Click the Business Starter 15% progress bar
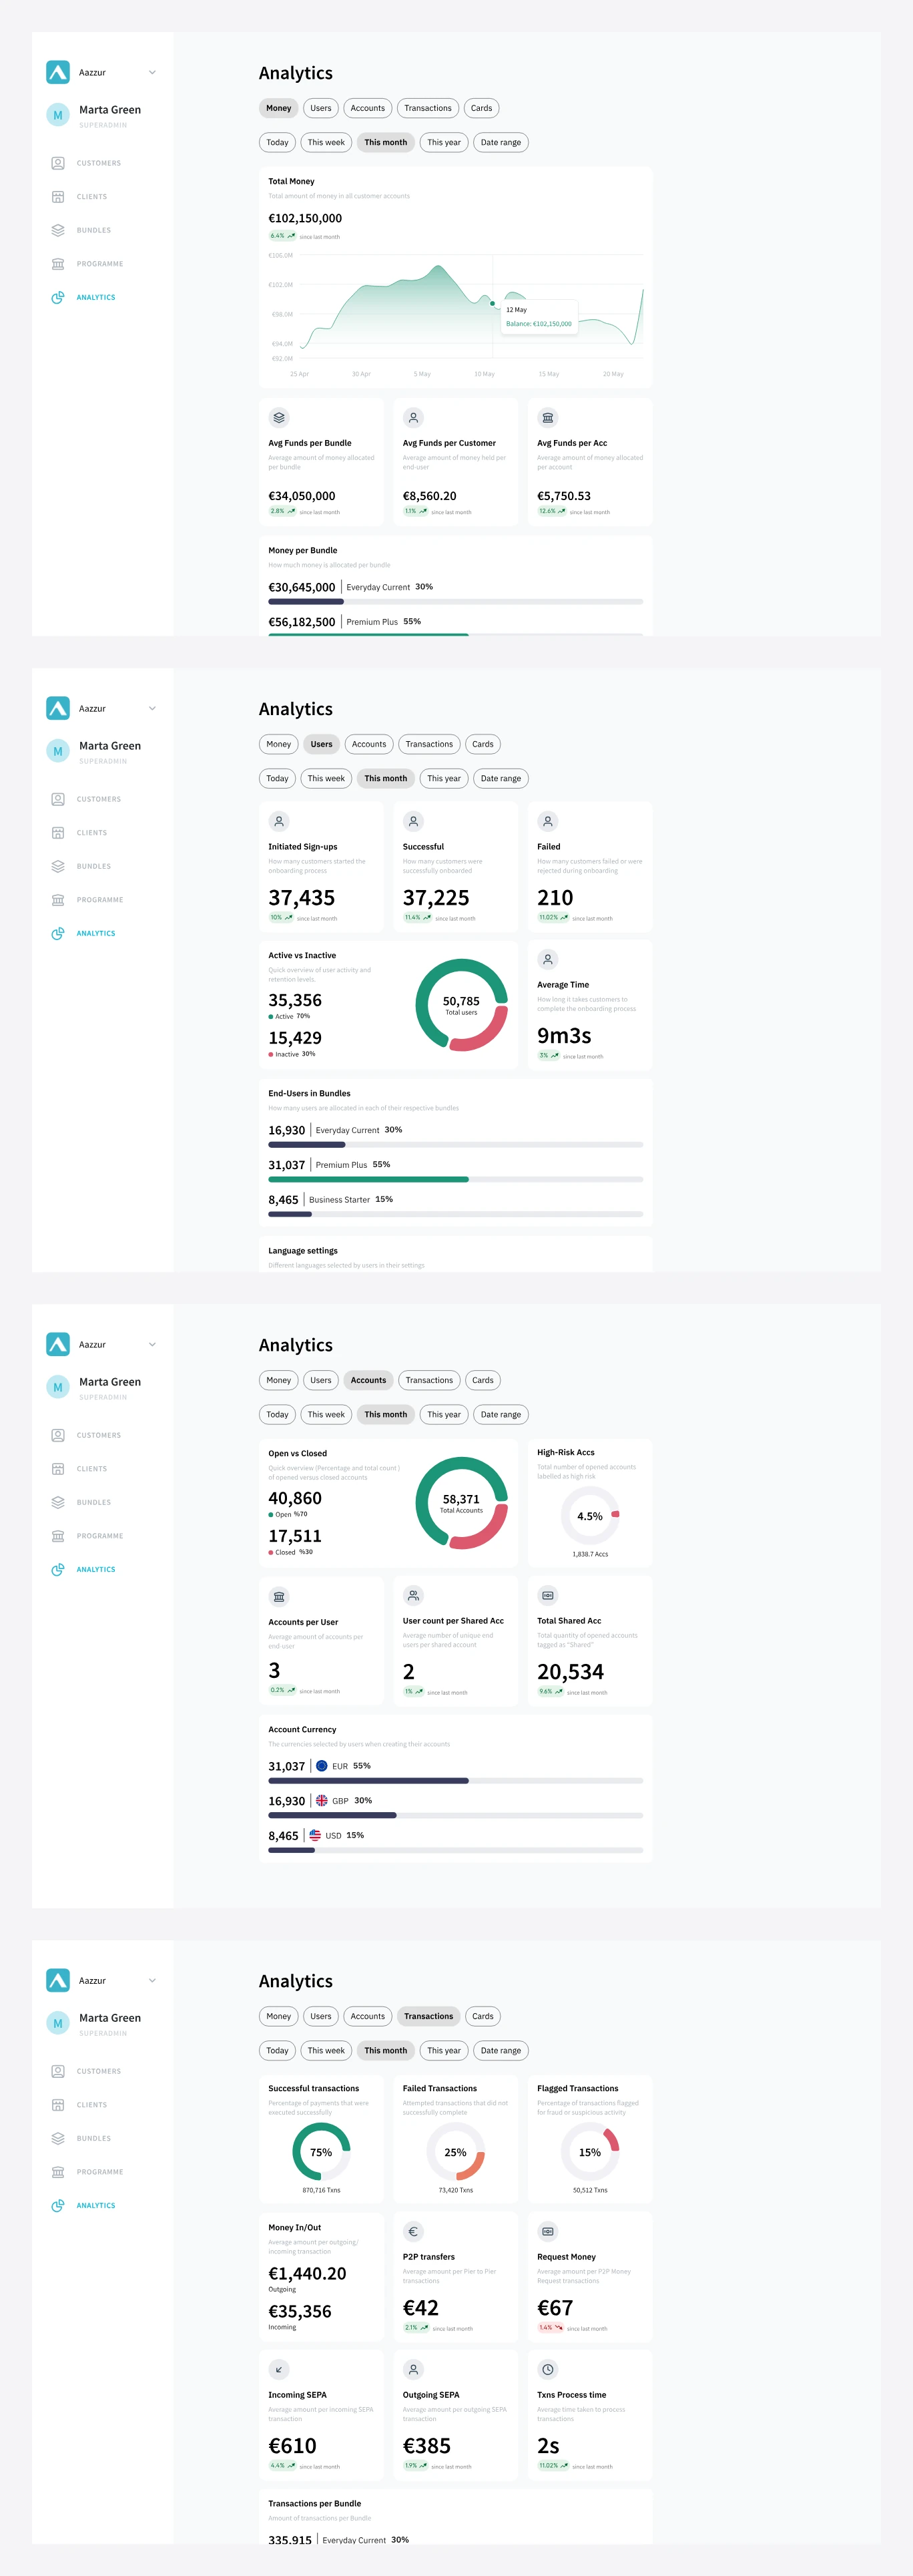Image resolution: width=913 pixels, height=2576 pixels. pyautogui.click(x=456, y=1214)
